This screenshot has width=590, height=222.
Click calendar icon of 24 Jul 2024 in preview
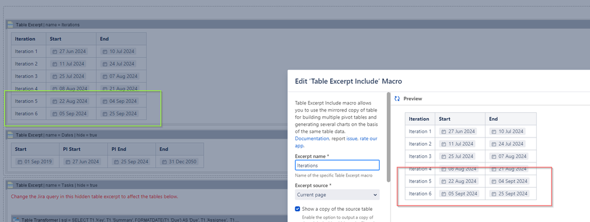[x=494, y=144]
